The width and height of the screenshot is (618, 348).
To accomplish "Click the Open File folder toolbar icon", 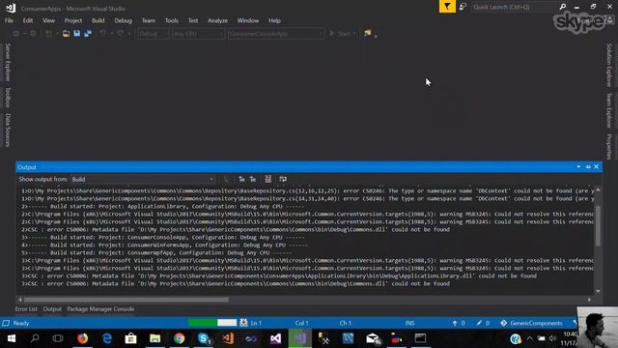I will pyautogui.click(x=66, y=34).
